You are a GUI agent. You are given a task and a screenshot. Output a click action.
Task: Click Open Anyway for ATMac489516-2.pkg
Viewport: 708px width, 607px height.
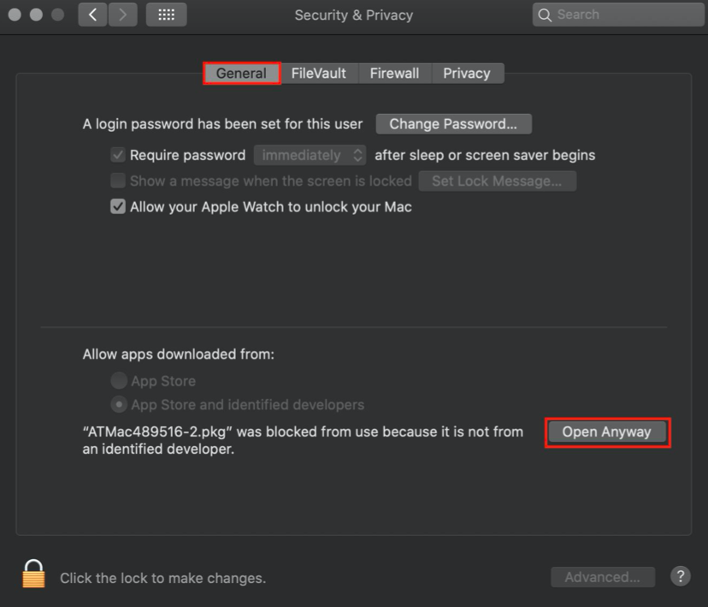[x=607, y=431]
